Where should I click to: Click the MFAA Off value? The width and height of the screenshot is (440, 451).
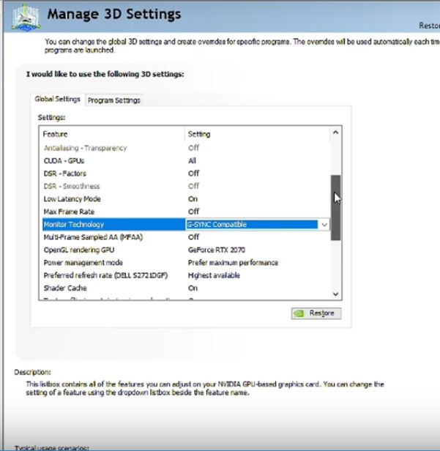pyautogui.click(x=193, y=237)
